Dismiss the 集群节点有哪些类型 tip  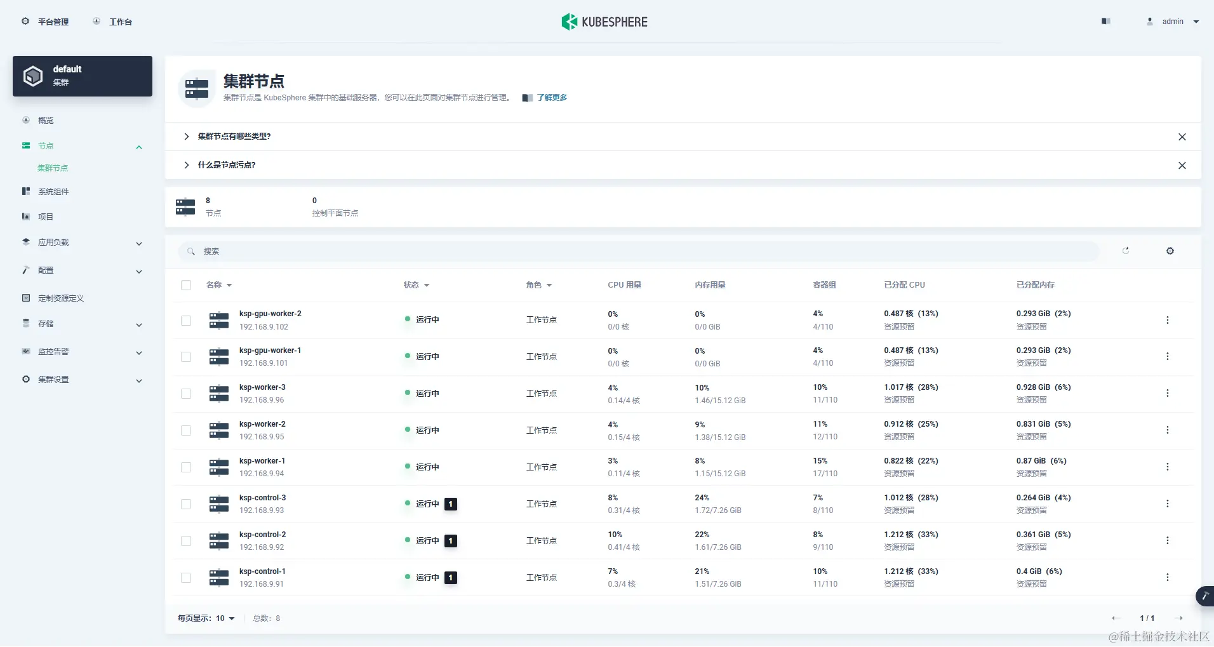[1182, 137]
